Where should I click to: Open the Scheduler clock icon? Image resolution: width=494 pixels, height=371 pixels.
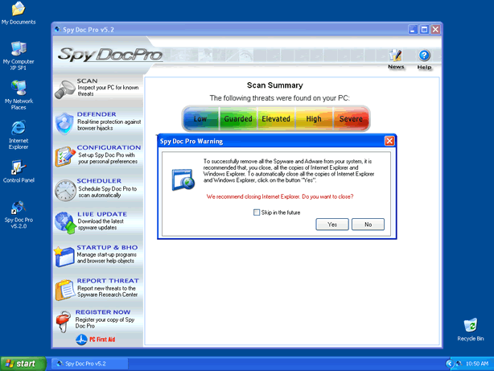[64, 190]
